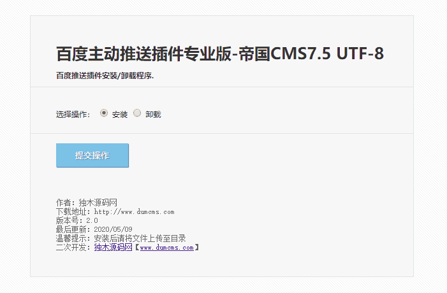Click the 版本号: 2.0 text

pos(77,220)
